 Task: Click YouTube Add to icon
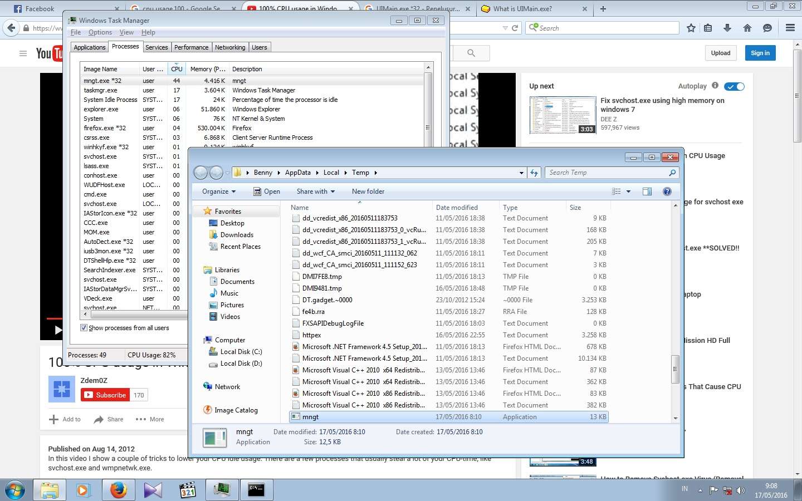tap(53, 419)
